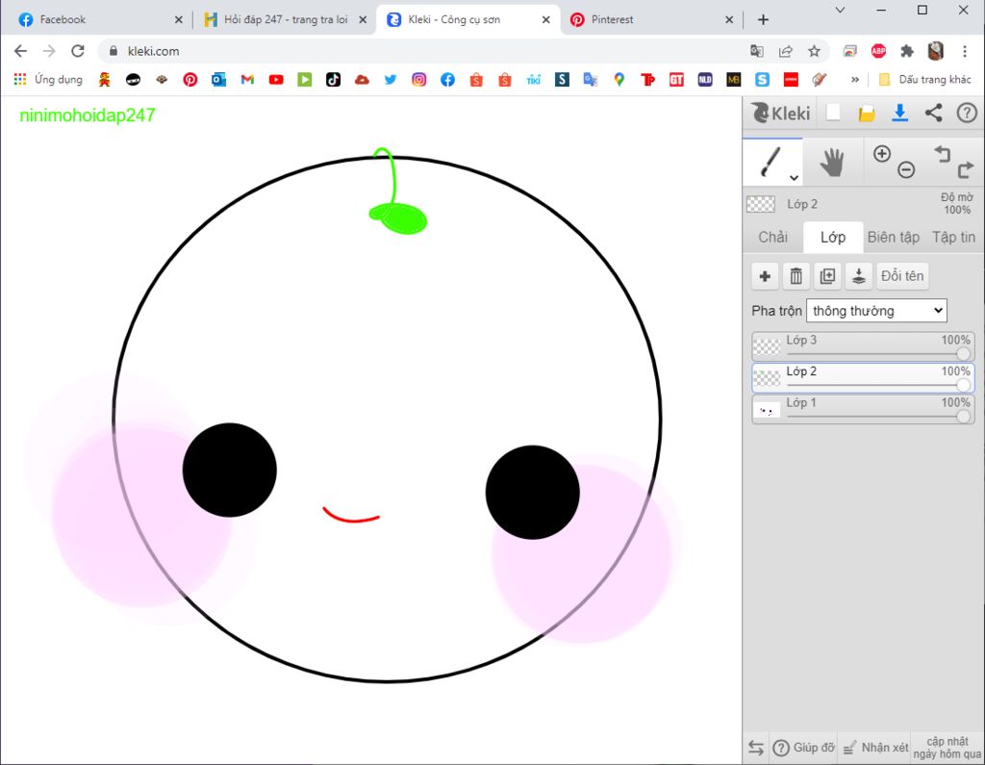
Task: Open the import image folder icon
Action: 867,114
